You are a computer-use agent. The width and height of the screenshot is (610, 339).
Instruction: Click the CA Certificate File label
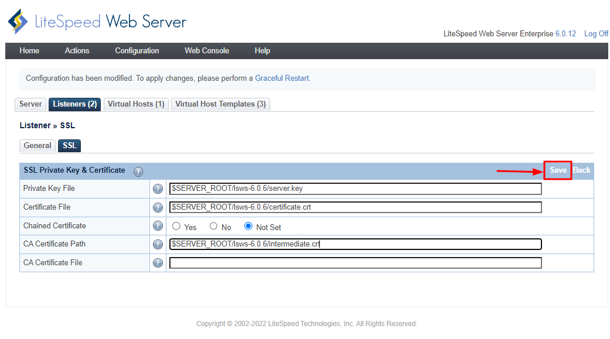coord(53,262)
